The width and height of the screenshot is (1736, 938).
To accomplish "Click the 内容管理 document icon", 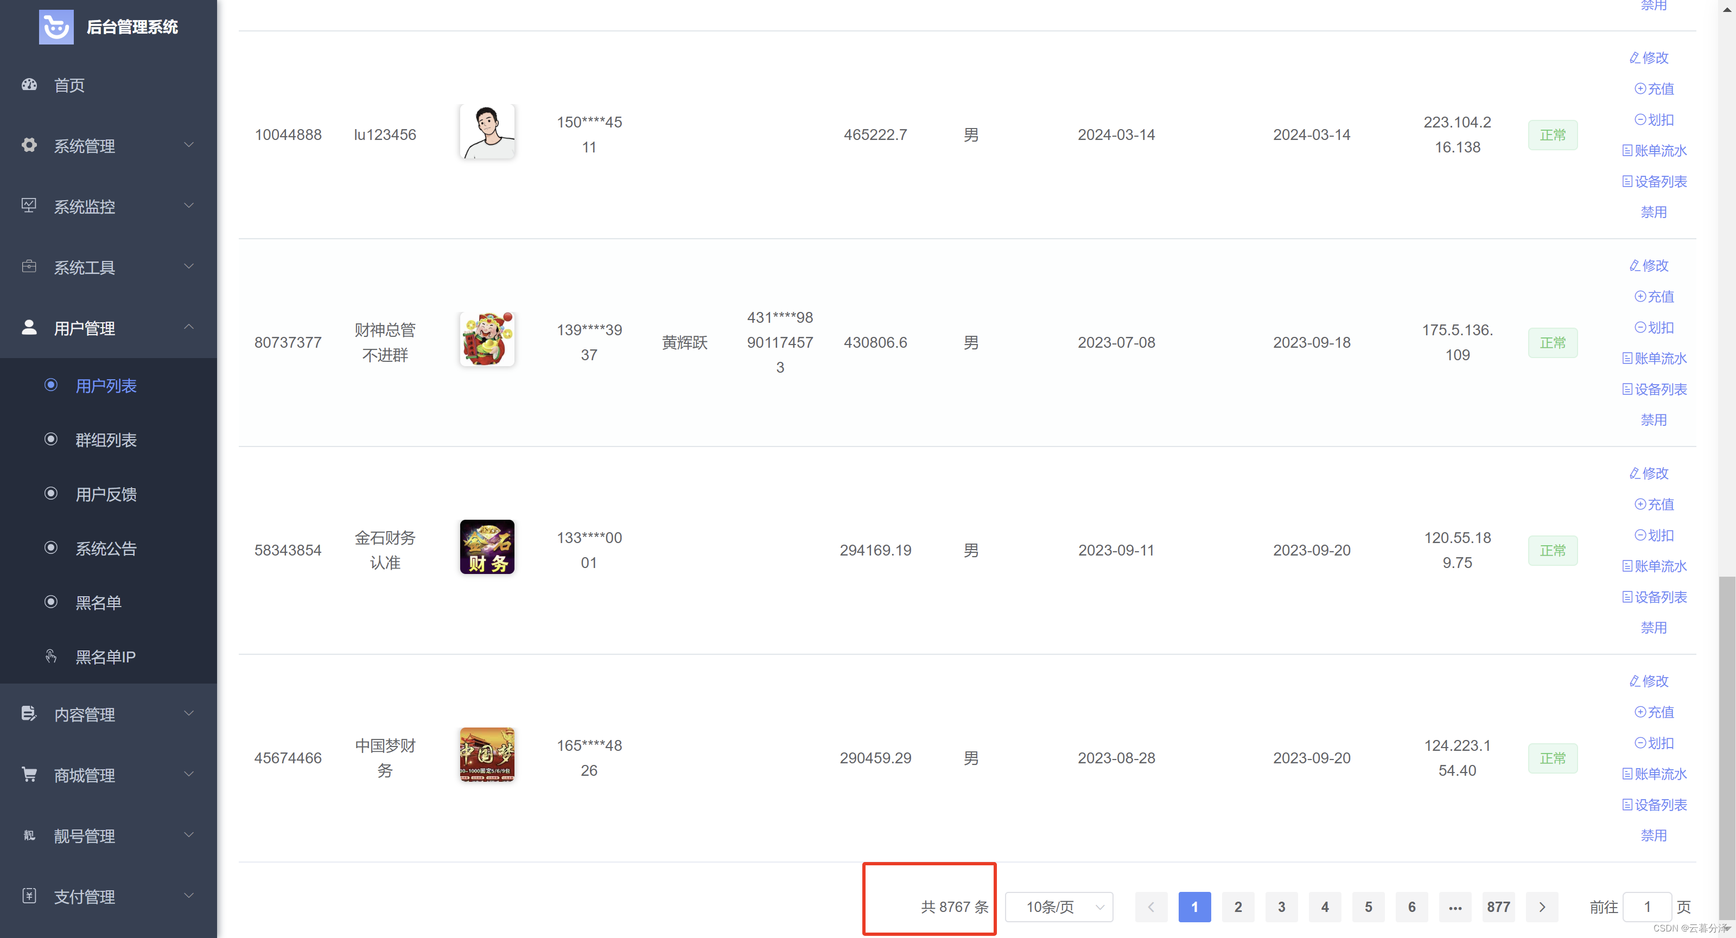I will tap(29, 713).
